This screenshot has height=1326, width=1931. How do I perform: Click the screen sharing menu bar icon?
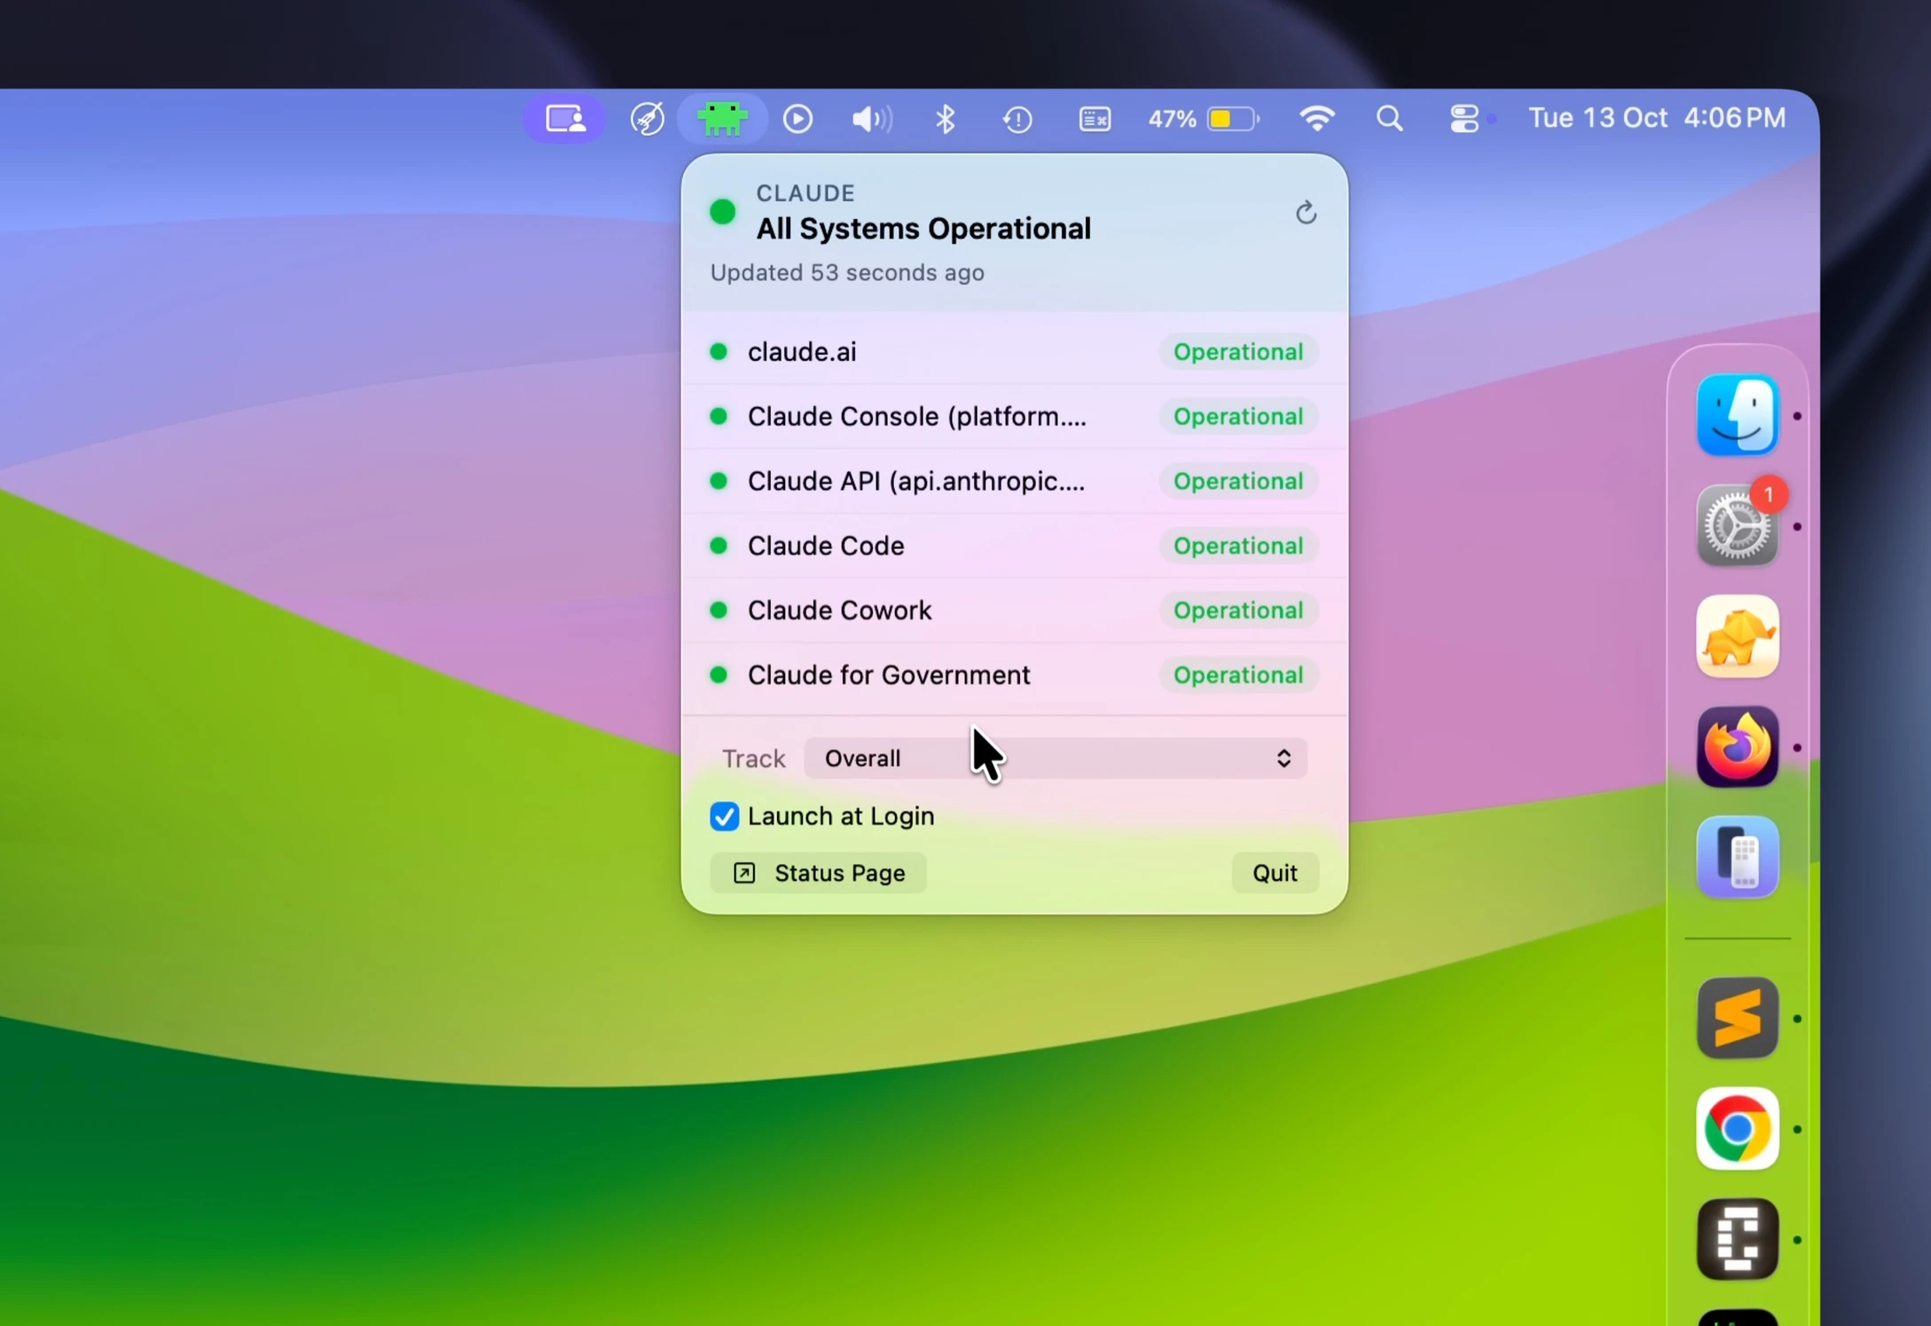(565, 119)
